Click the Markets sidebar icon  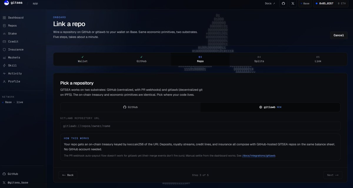pos(4,57)
